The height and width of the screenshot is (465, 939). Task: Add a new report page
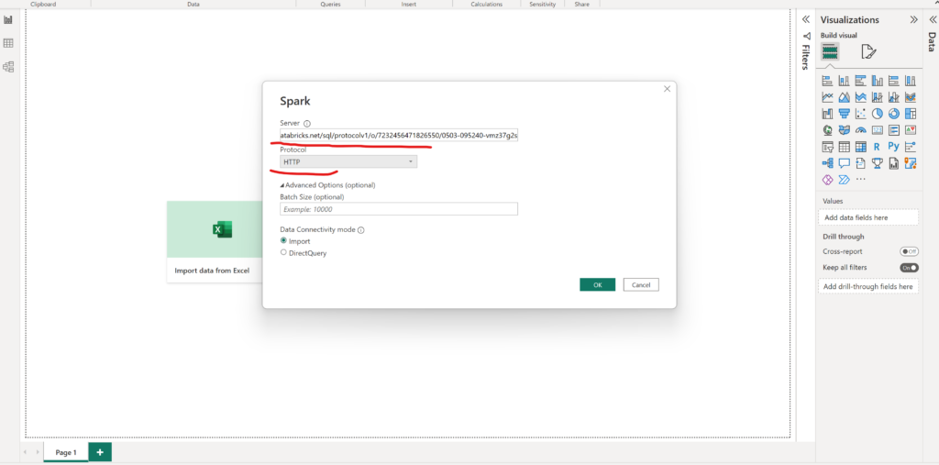[100, 452]
